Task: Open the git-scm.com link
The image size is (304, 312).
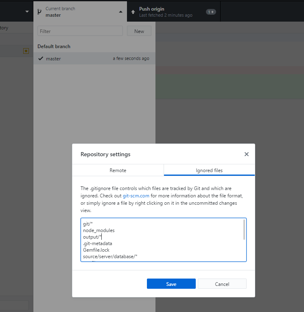Action: point(136,196)
